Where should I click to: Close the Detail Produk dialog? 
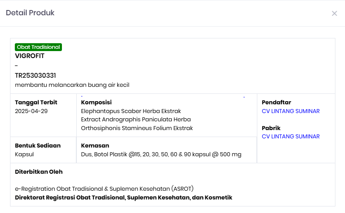(335, 14)
